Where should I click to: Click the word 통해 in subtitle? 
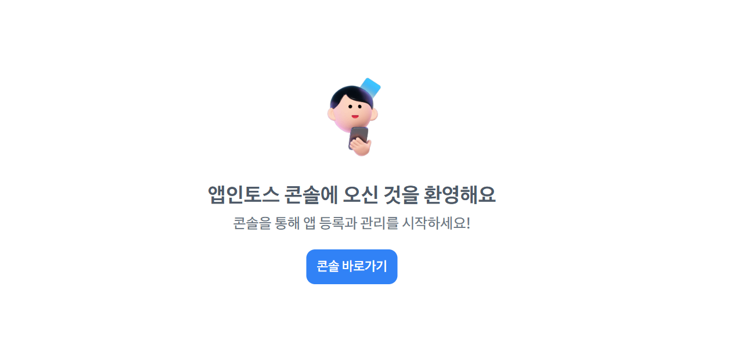[287, 223]
